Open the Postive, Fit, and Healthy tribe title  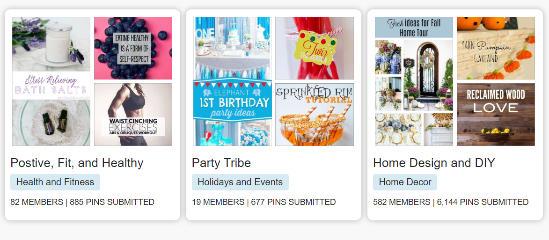pyautogui.click(x=77, y=163)
